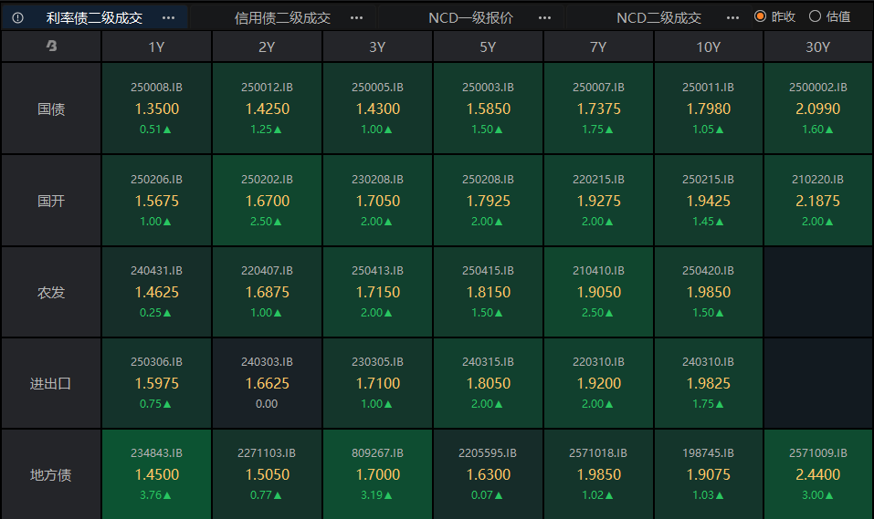Open bond 250306.IB cell
Image resolution: width=874 pixels, height=519 pixels.
[x=157, y=383]
